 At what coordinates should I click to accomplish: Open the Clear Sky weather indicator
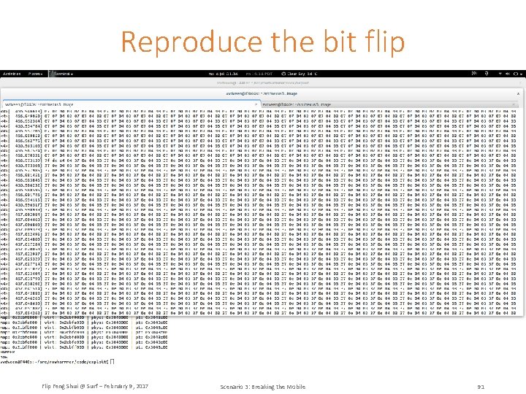point(299,74)
